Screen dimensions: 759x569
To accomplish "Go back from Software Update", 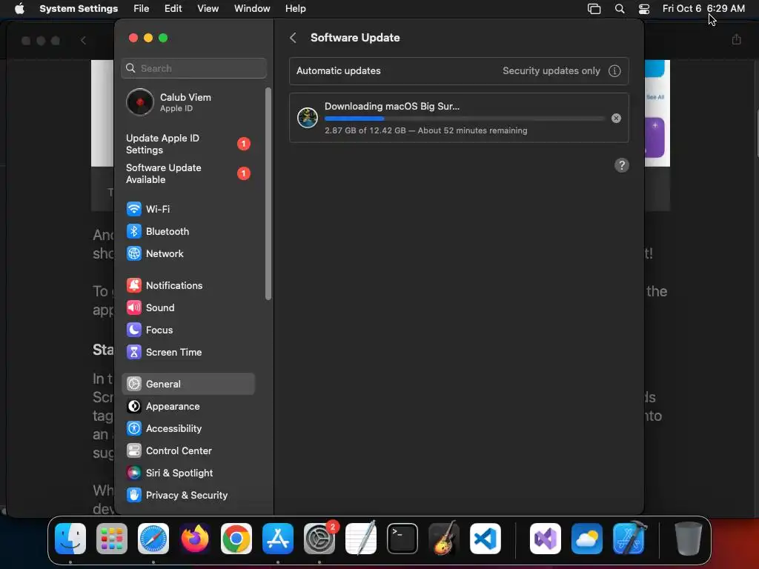I will click(293, 38).
